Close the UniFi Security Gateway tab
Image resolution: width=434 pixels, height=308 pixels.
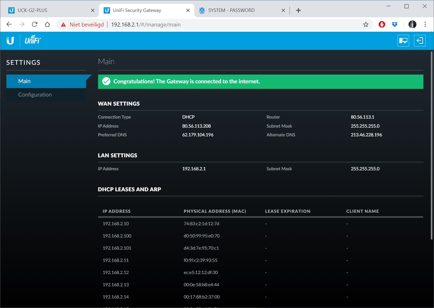click(x=188, y=10)
